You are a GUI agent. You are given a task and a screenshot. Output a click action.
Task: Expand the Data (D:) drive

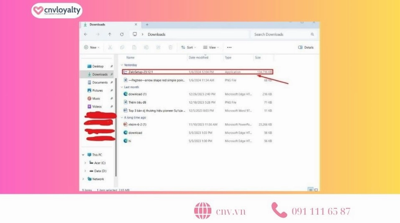[x=85, y=171]
